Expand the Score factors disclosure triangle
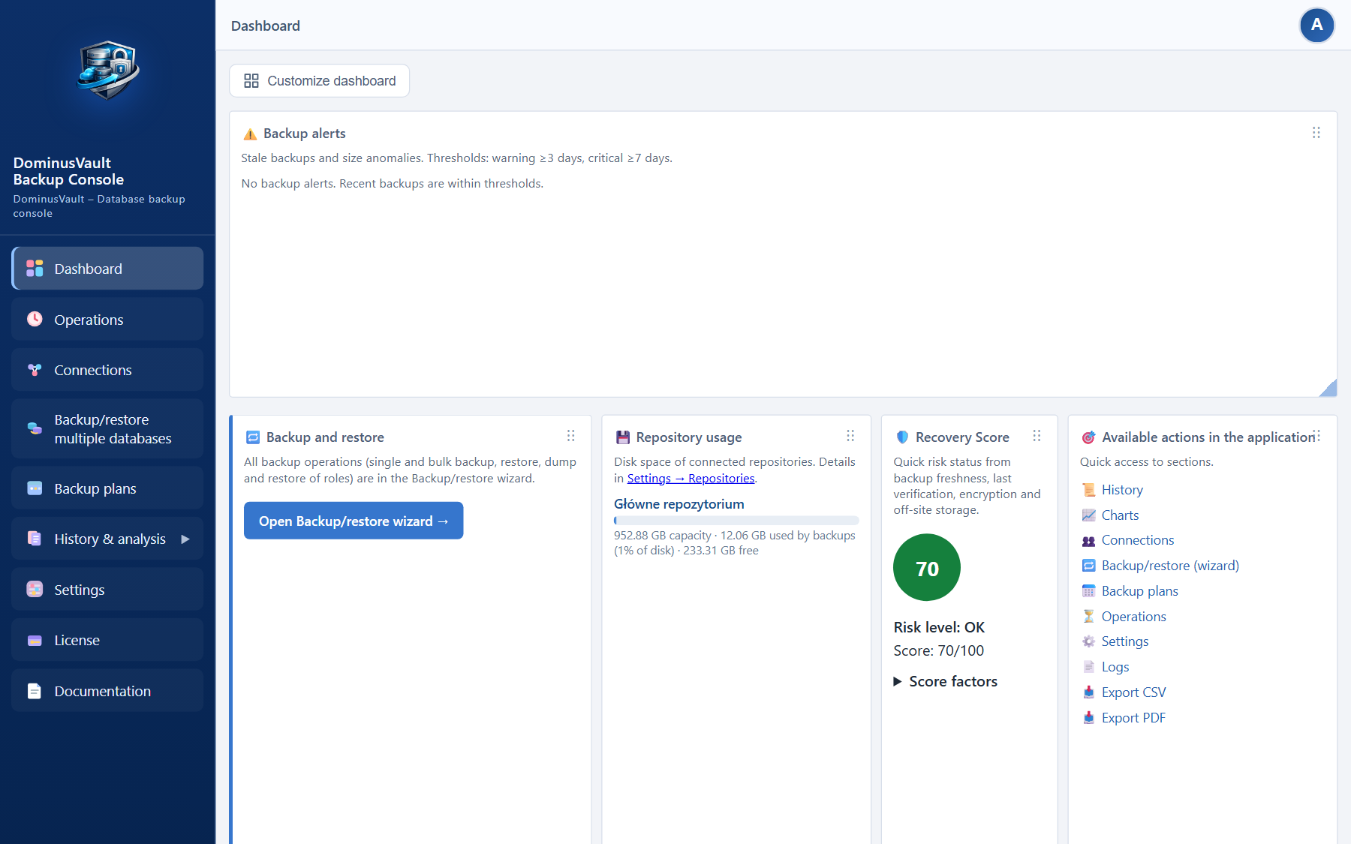Screen dimensions: 1351x844 pyautogui.click(x=898, y=681)
